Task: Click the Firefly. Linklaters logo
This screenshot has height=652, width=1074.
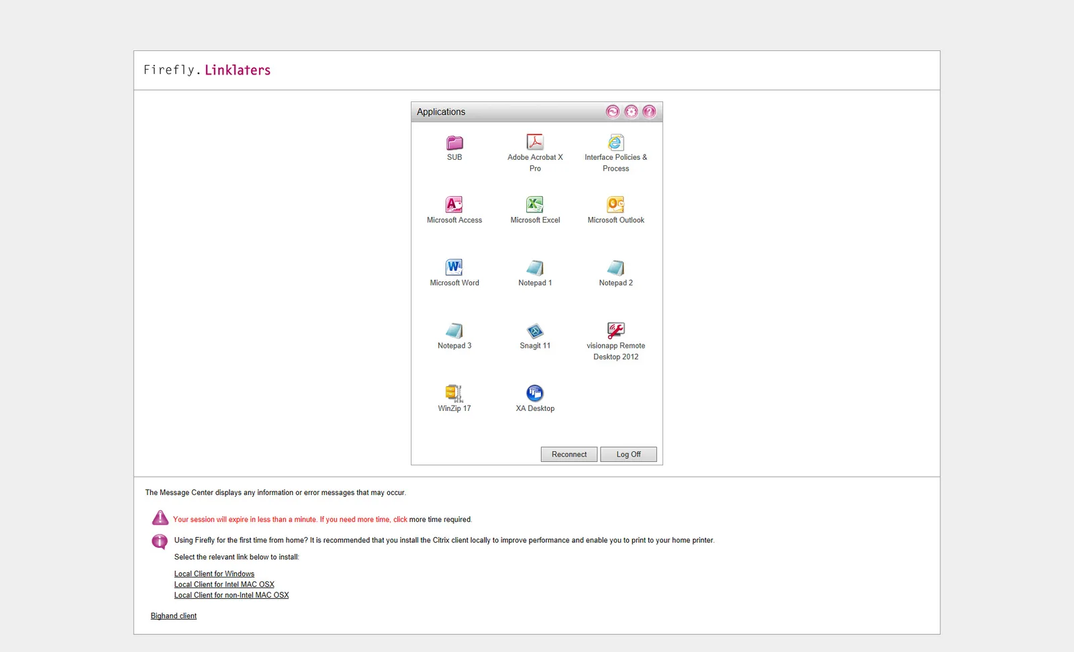Action: (207, 70)
